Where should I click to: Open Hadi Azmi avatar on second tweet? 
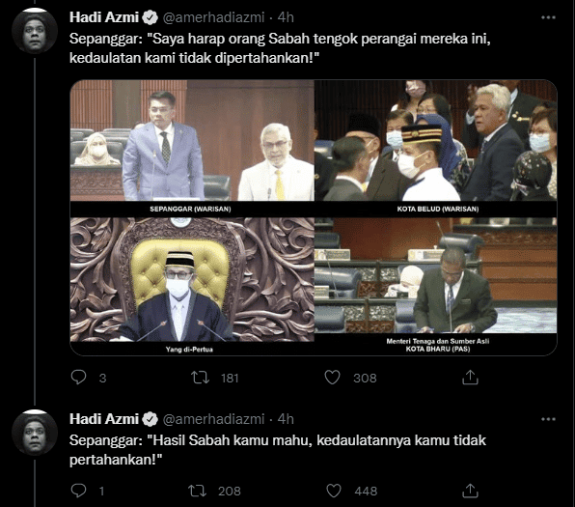pyautogui.click(x=35, y=434)
